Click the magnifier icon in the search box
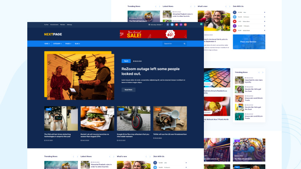The width and height of the screenshot is (301, 169). click(185, 43)
